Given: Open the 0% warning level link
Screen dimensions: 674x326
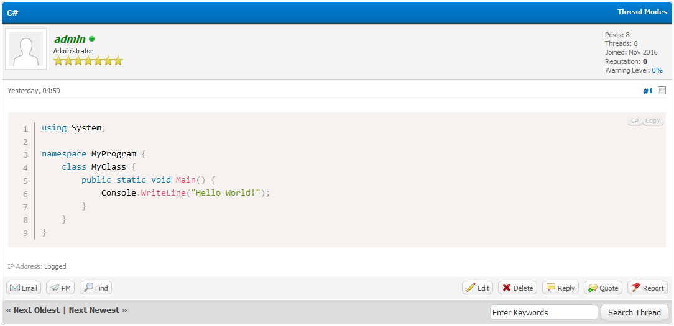Looking at the screenshot, I should 657,71.
